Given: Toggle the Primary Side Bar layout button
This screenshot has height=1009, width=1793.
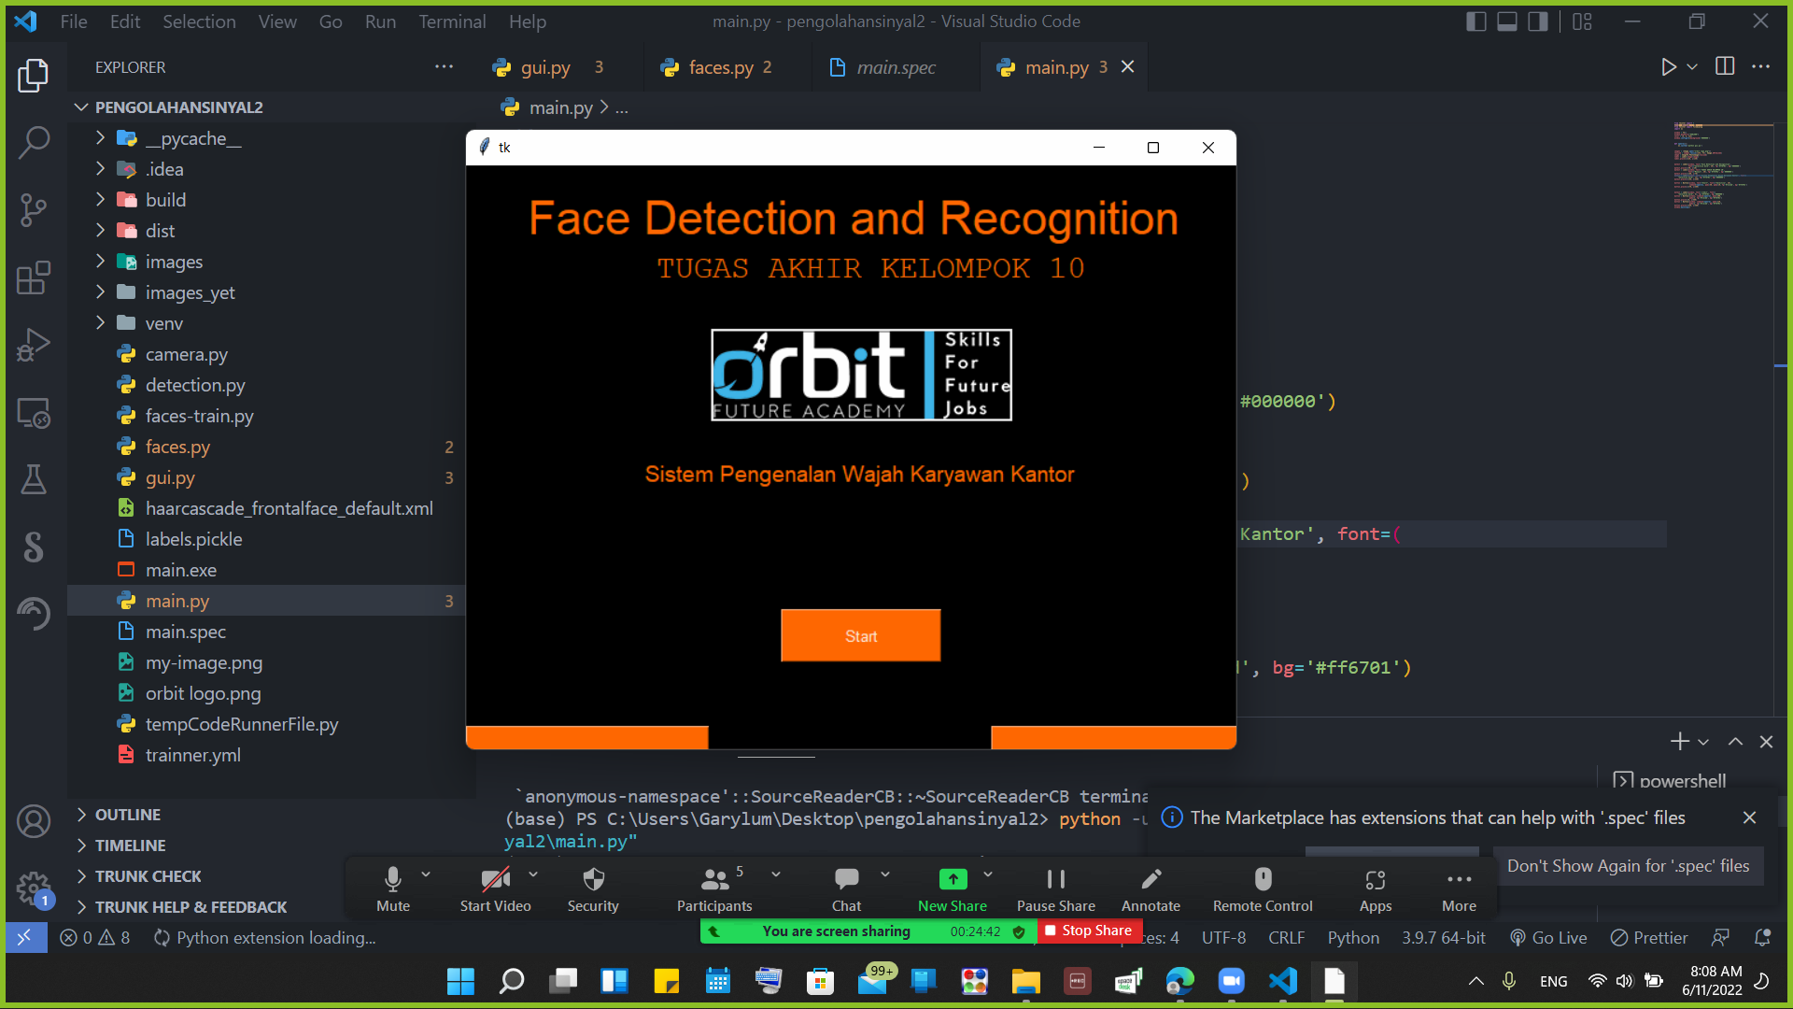Looking at the screenshot, I should [1475, 21].
